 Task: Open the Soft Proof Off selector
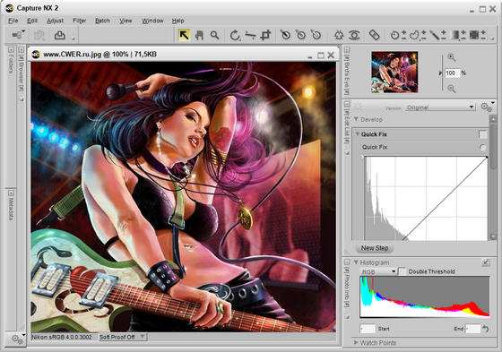(123, 337)
